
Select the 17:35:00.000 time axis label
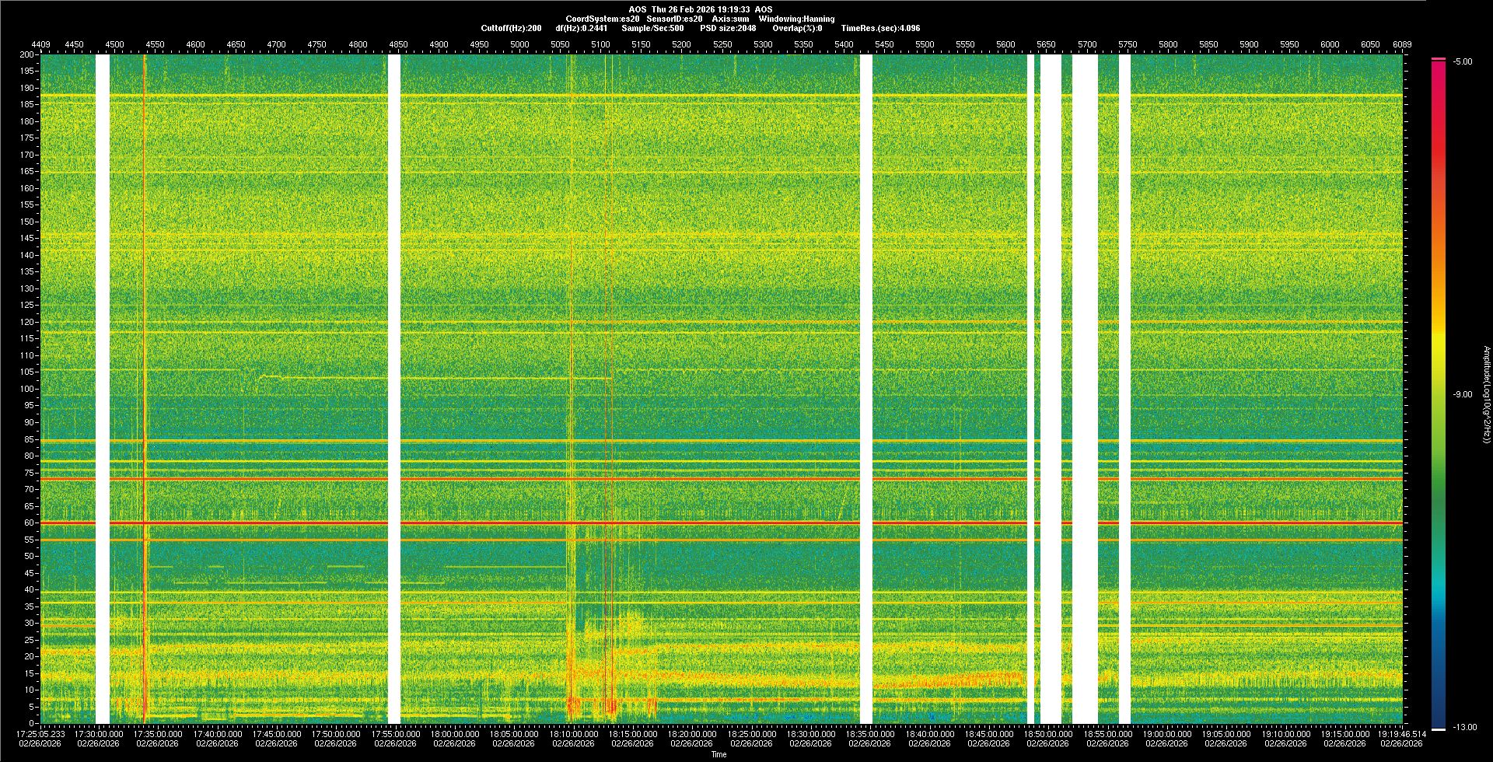pos(158,733)
